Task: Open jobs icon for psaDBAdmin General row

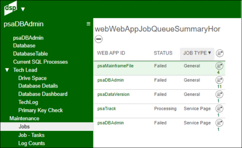Action: click(x=219, y=80)
